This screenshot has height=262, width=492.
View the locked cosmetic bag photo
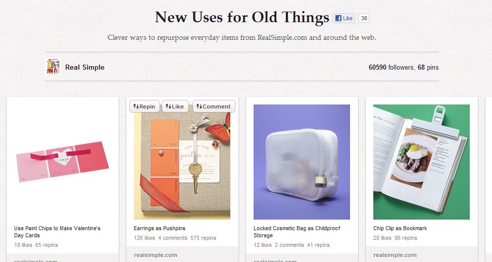click(x=302, y=162)
